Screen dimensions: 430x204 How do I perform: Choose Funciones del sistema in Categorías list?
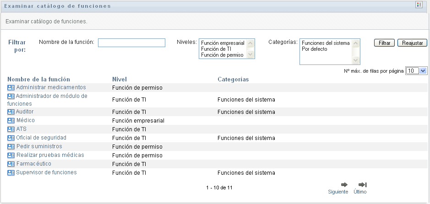326,43
